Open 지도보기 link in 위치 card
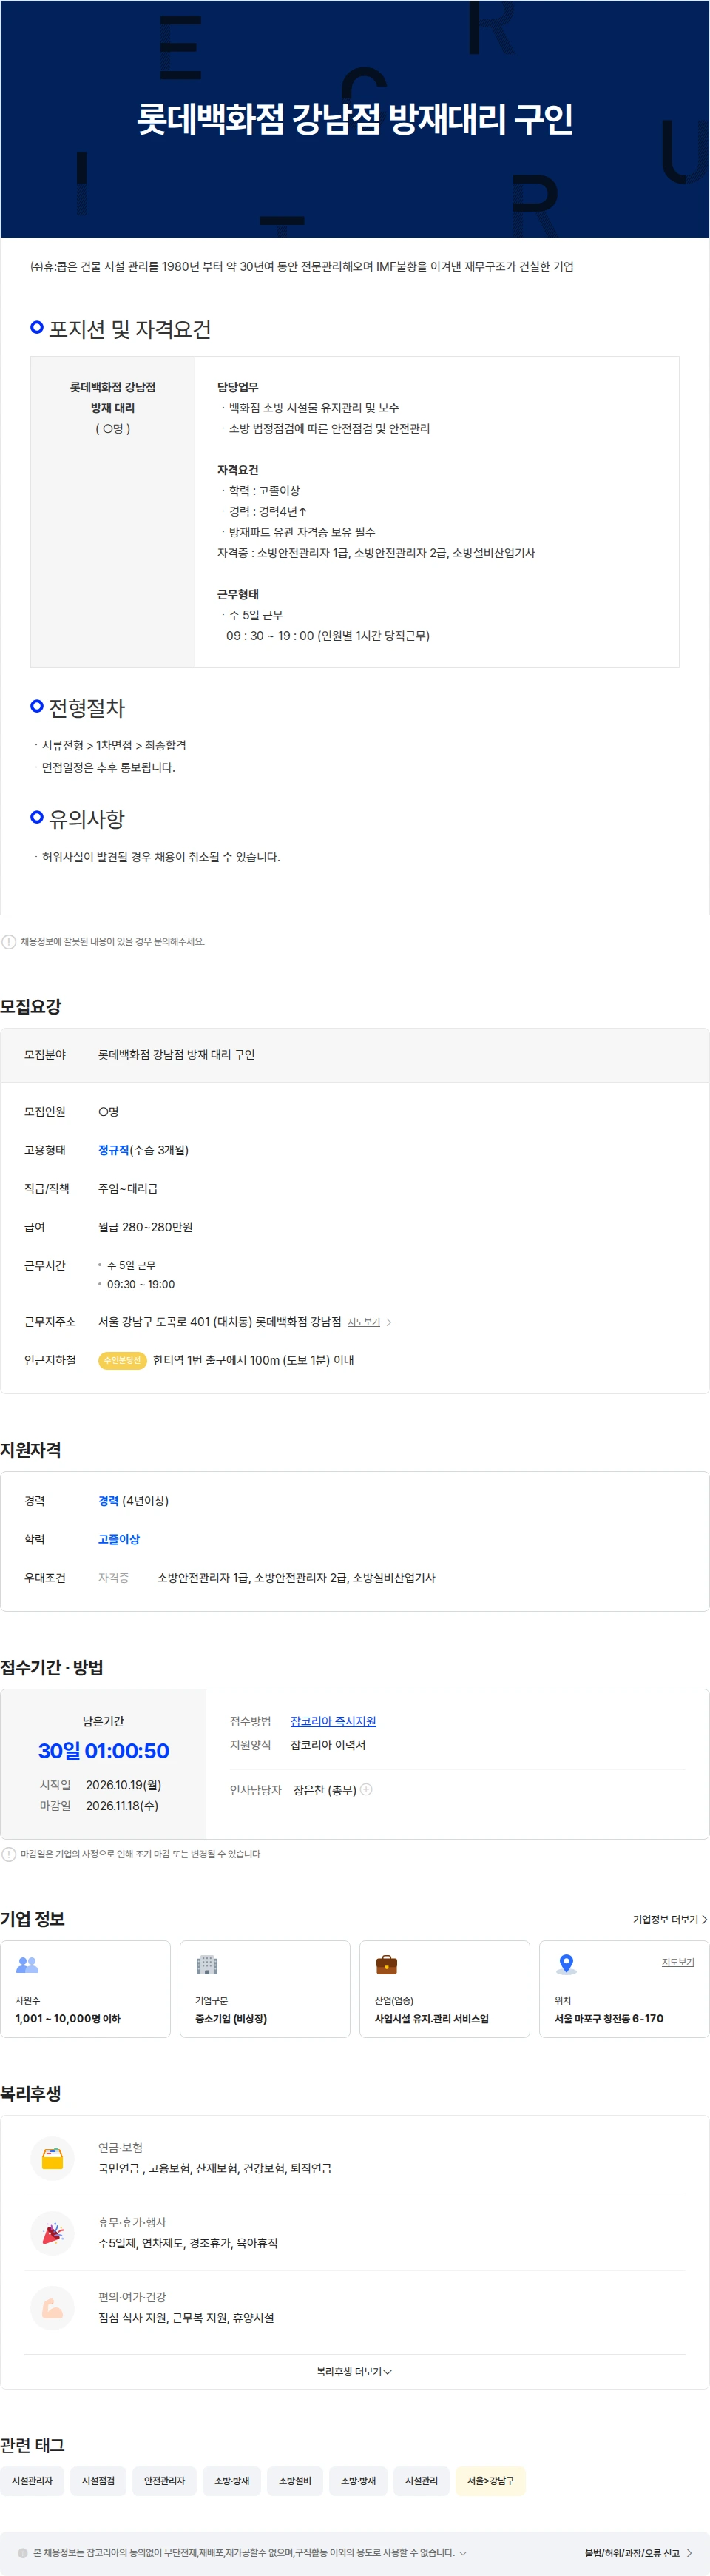The width and height of the screenshot is (710, 2576). point(678,1962)
